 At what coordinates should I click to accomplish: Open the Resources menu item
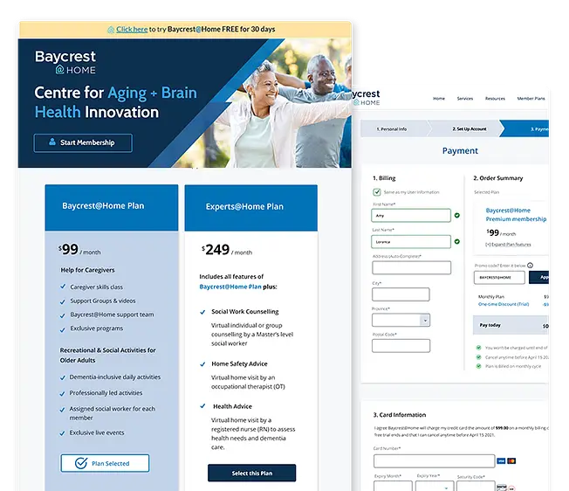[x=495, y=99]
